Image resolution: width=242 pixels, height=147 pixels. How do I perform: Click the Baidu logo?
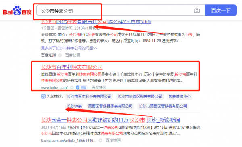coord(17,11)
